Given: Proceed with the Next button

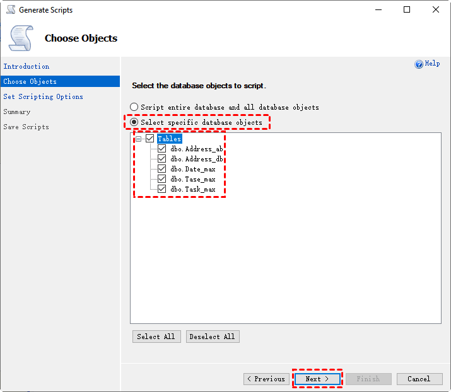Looking at the screenshot, I should click(317, 379).
